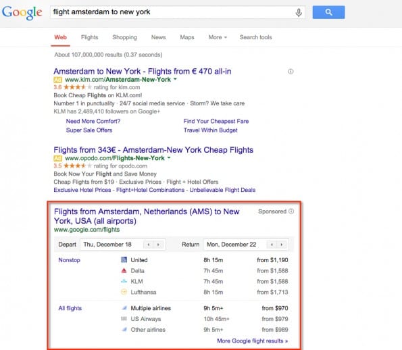Expand the More dropdown menu

point(218,37)
